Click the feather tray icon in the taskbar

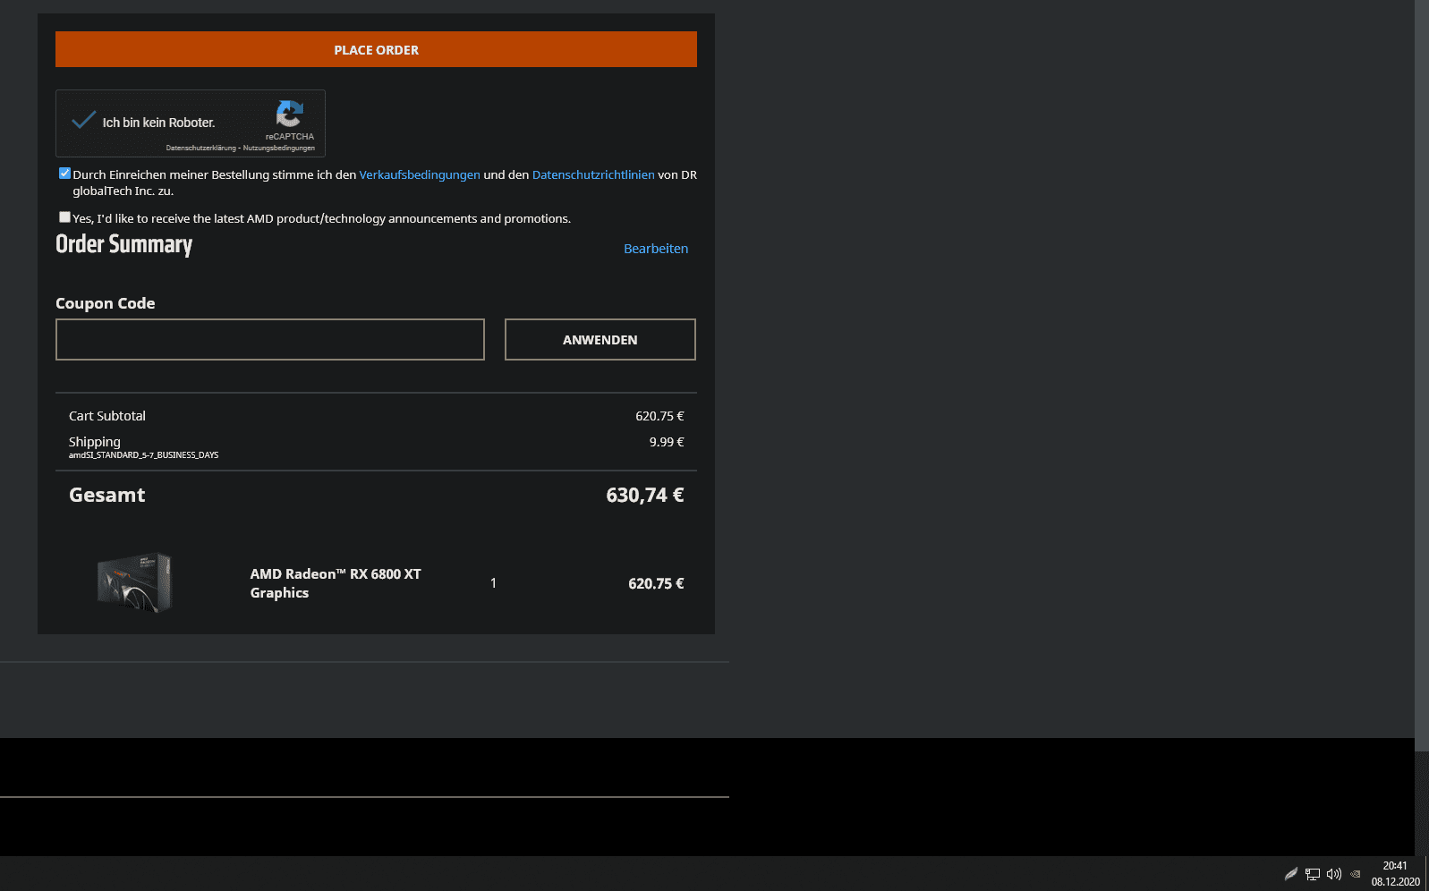pyautogui.click(x=1290, y=874)
